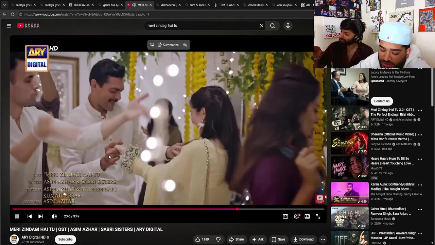
Task: Mute tab via speaker icon on MERI ZI tab
Action: (134, 5)
